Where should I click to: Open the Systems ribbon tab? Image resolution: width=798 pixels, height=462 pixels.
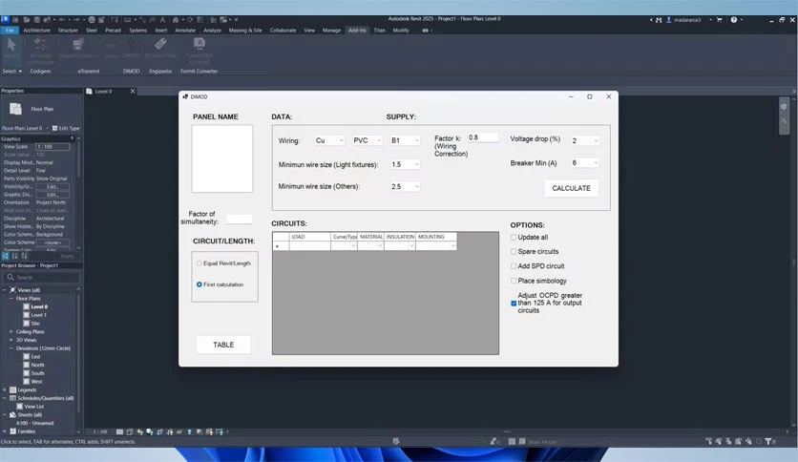[x=137, y=31]
